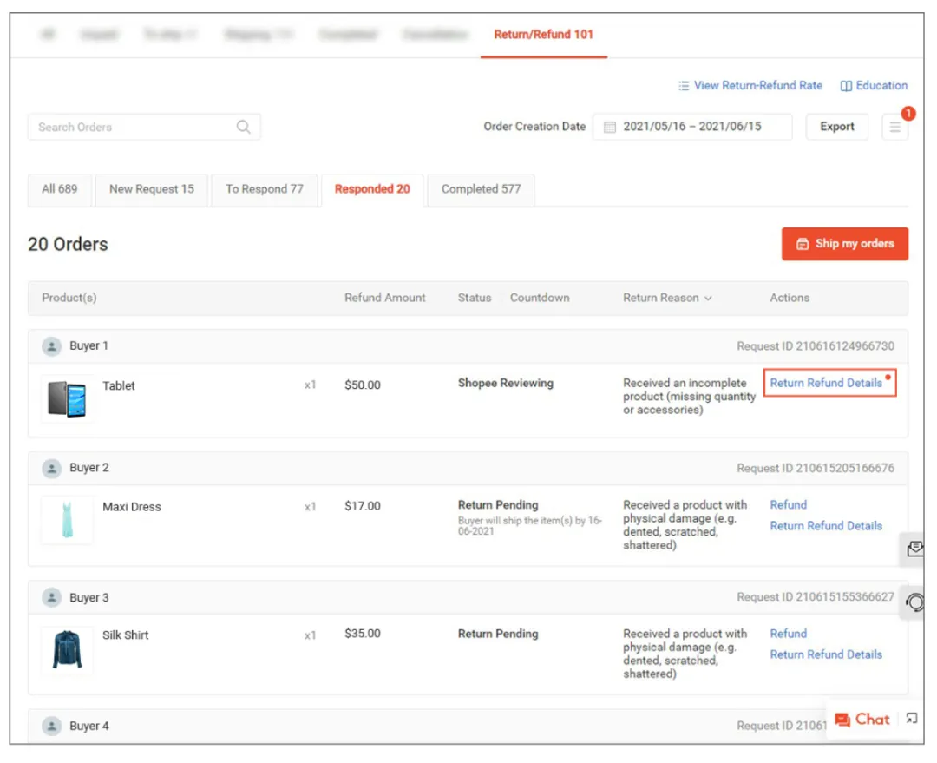Open Maxi Dress product thumbnail
The image size is (937, 763).
[x=67, y=520]
